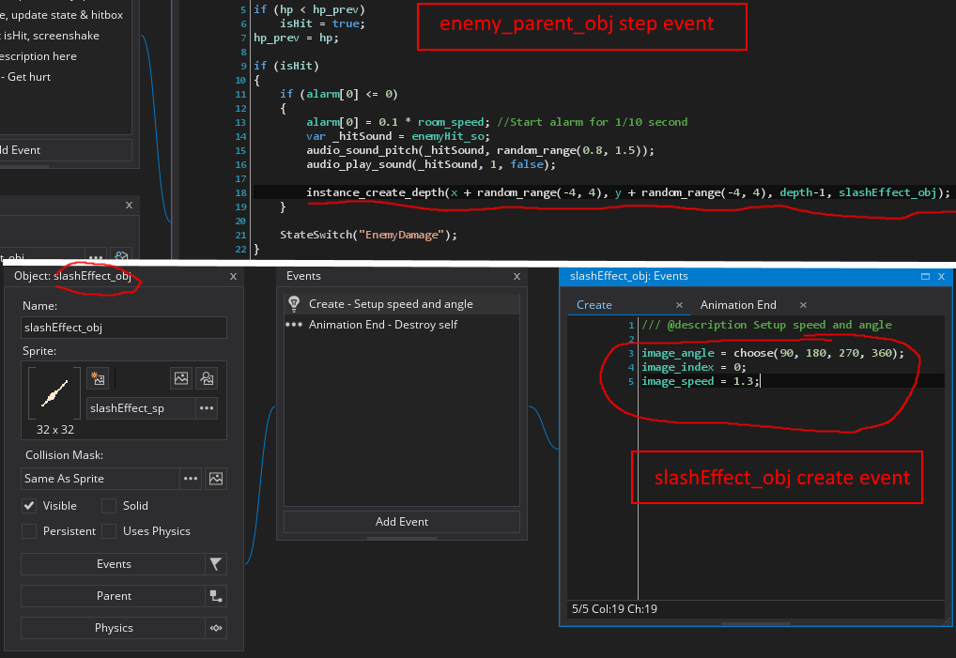The width and height of the screenshot is (956, 658).
Task: Click the 5/5 Col:19 Ch:19 status text
Action: pos(614,609)
